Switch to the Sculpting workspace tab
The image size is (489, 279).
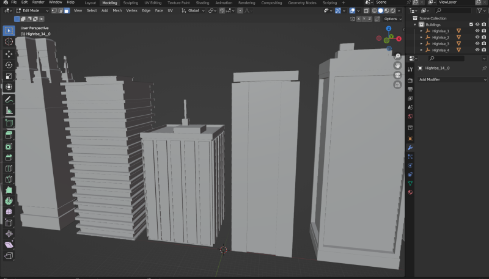[x=131, y=2]
